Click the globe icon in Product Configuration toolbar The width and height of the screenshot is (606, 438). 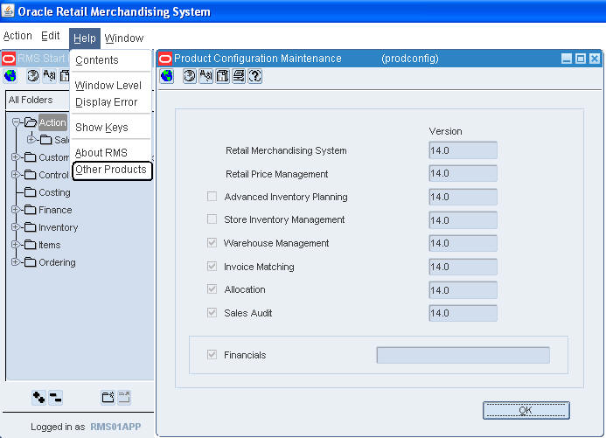(167, 76)
